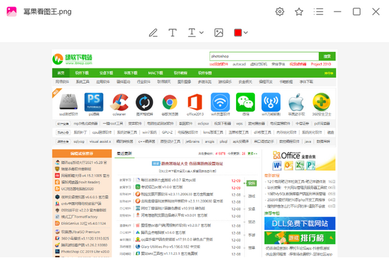Expand the underlined text tool dropdown arrow
This screenshot has width=389, height=267.
click(202, 33)
